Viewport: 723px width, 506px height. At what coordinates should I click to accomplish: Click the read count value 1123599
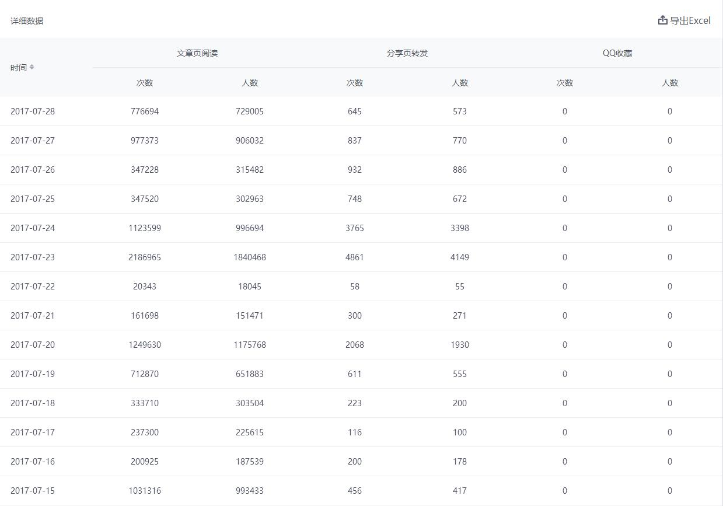(x=145, y=228)
